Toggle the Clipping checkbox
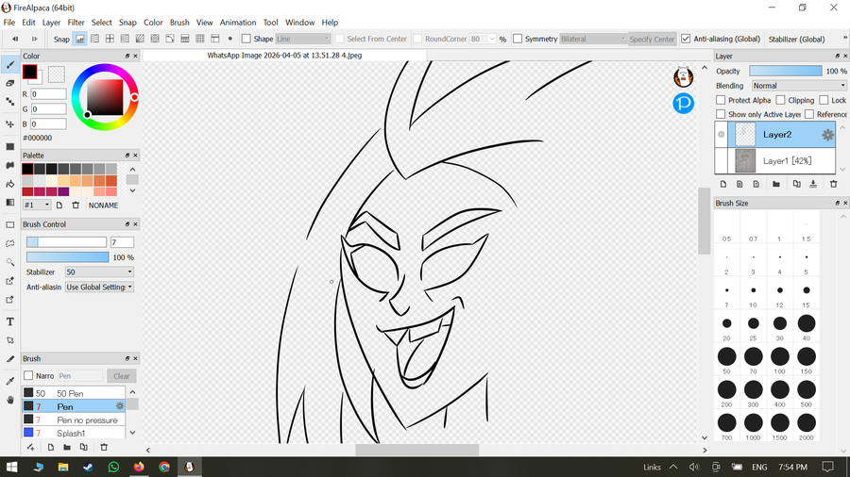Screen dimensions: 850x477 781,100
